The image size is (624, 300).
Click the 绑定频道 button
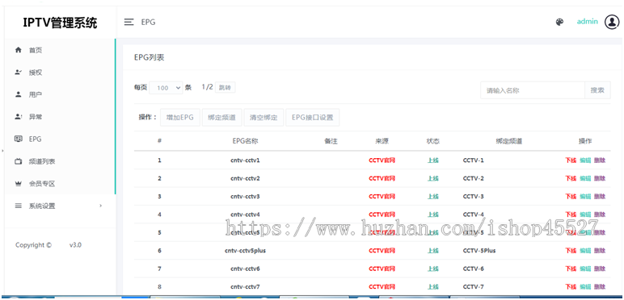[221, 118]
